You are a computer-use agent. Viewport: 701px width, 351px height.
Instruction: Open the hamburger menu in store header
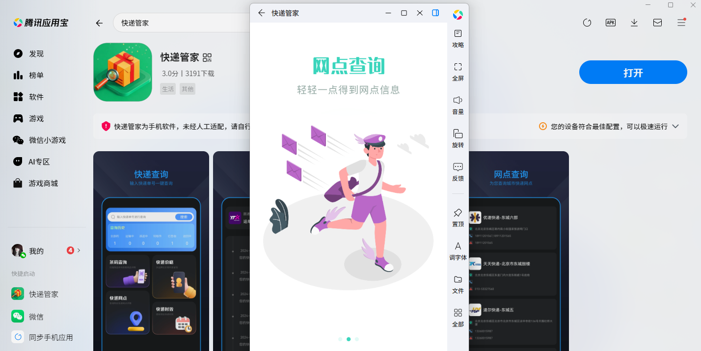click(681, 23)
